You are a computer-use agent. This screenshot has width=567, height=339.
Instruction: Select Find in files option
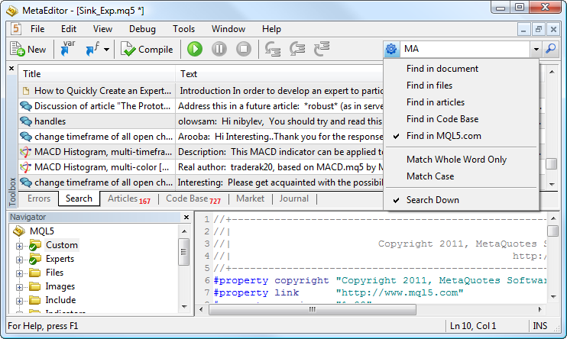click(462, 86)
